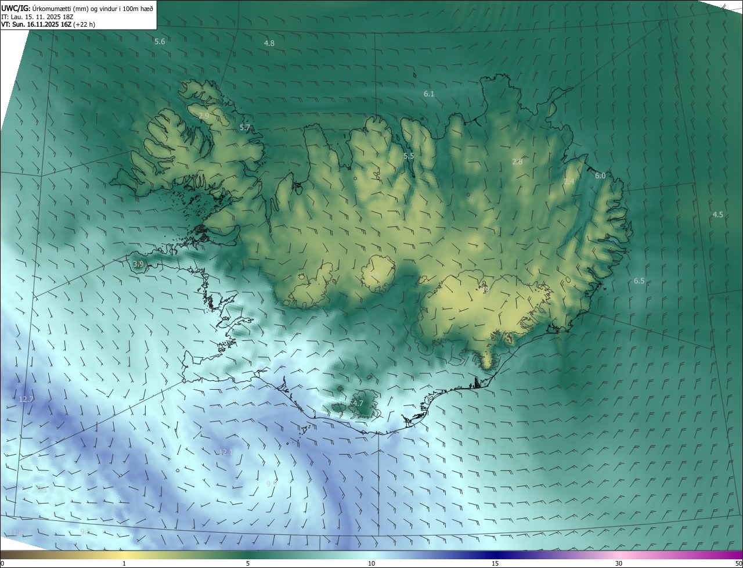743x568 pixels.
Task: Click the 11.4 value on the map
Action: [16, 533]
